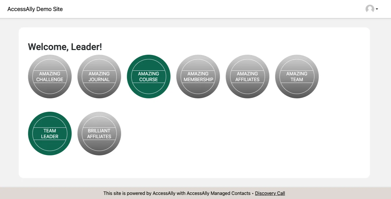The image size is (391, 199).
Task: Click the green Team Leader badge
Action: 50,134
